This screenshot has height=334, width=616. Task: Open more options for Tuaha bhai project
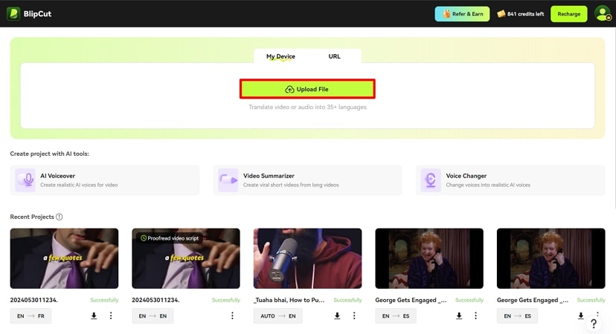click(354, 315)
